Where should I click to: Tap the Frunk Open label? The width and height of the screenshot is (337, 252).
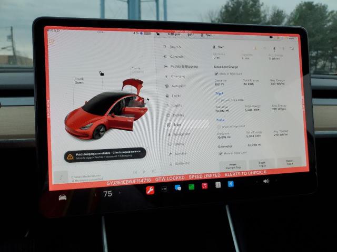79,80
